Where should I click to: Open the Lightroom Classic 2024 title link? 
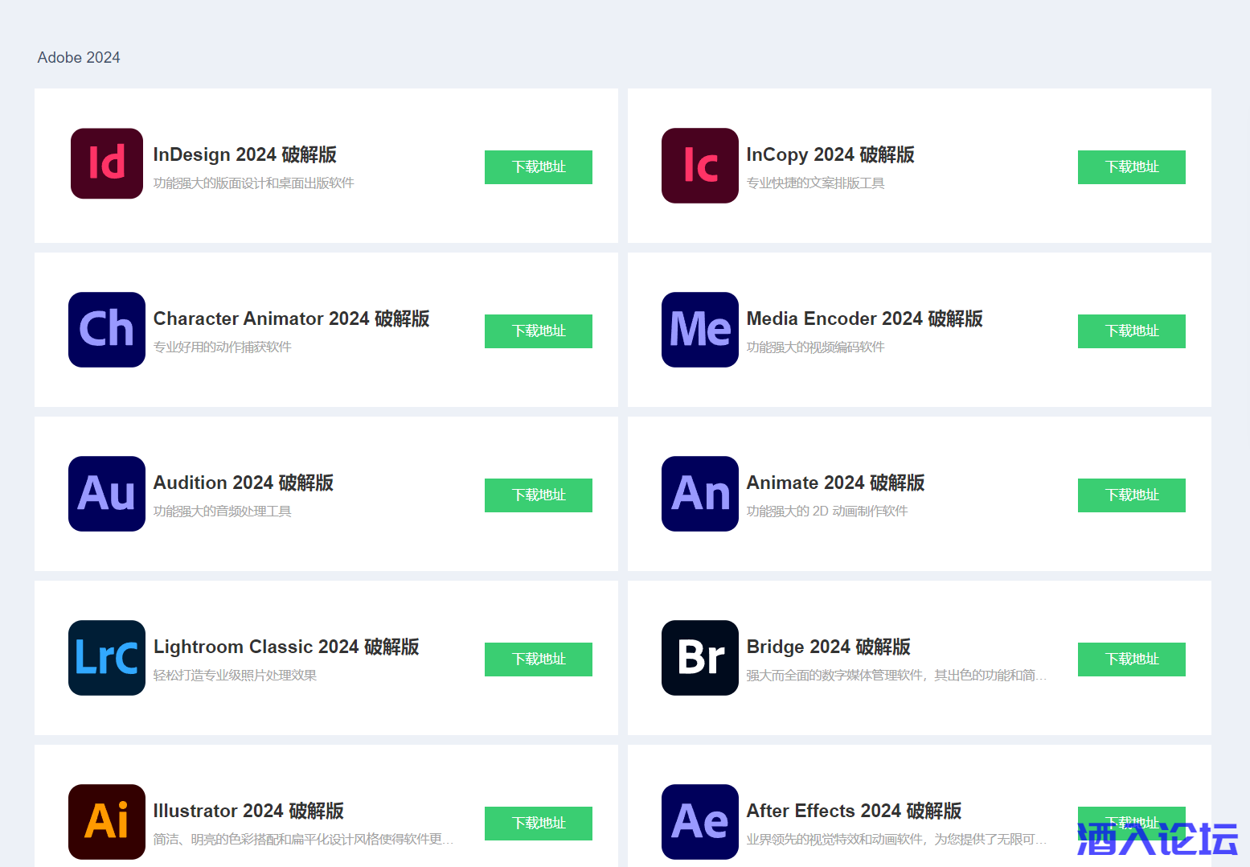(286, 647)
